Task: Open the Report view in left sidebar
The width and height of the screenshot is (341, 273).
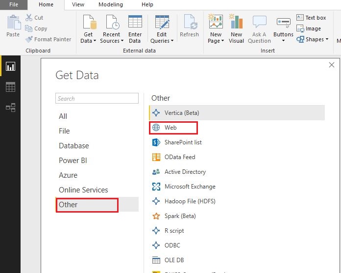Action: coord(10,66)
